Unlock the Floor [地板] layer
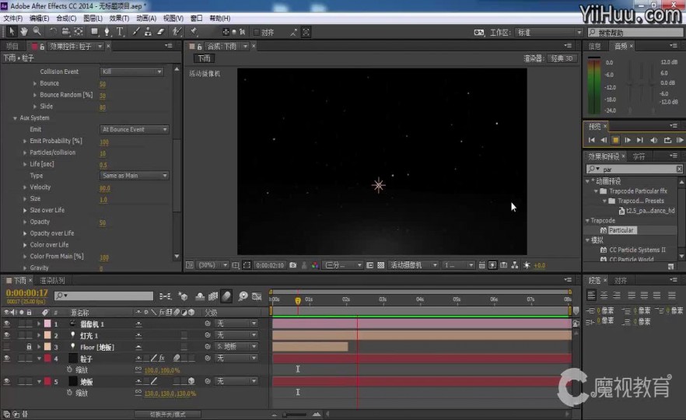Screen dimensions: 686x420 pyautogui.click(x=29, y=347)
